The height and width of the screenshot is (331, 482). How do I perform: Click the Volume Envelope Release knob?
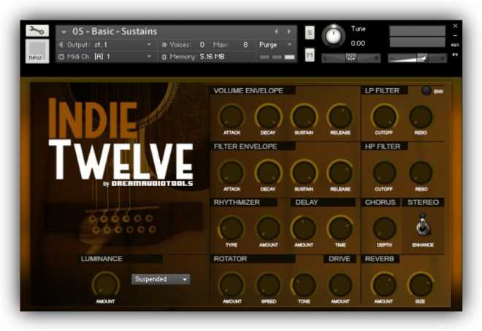(x=340, y=117)
